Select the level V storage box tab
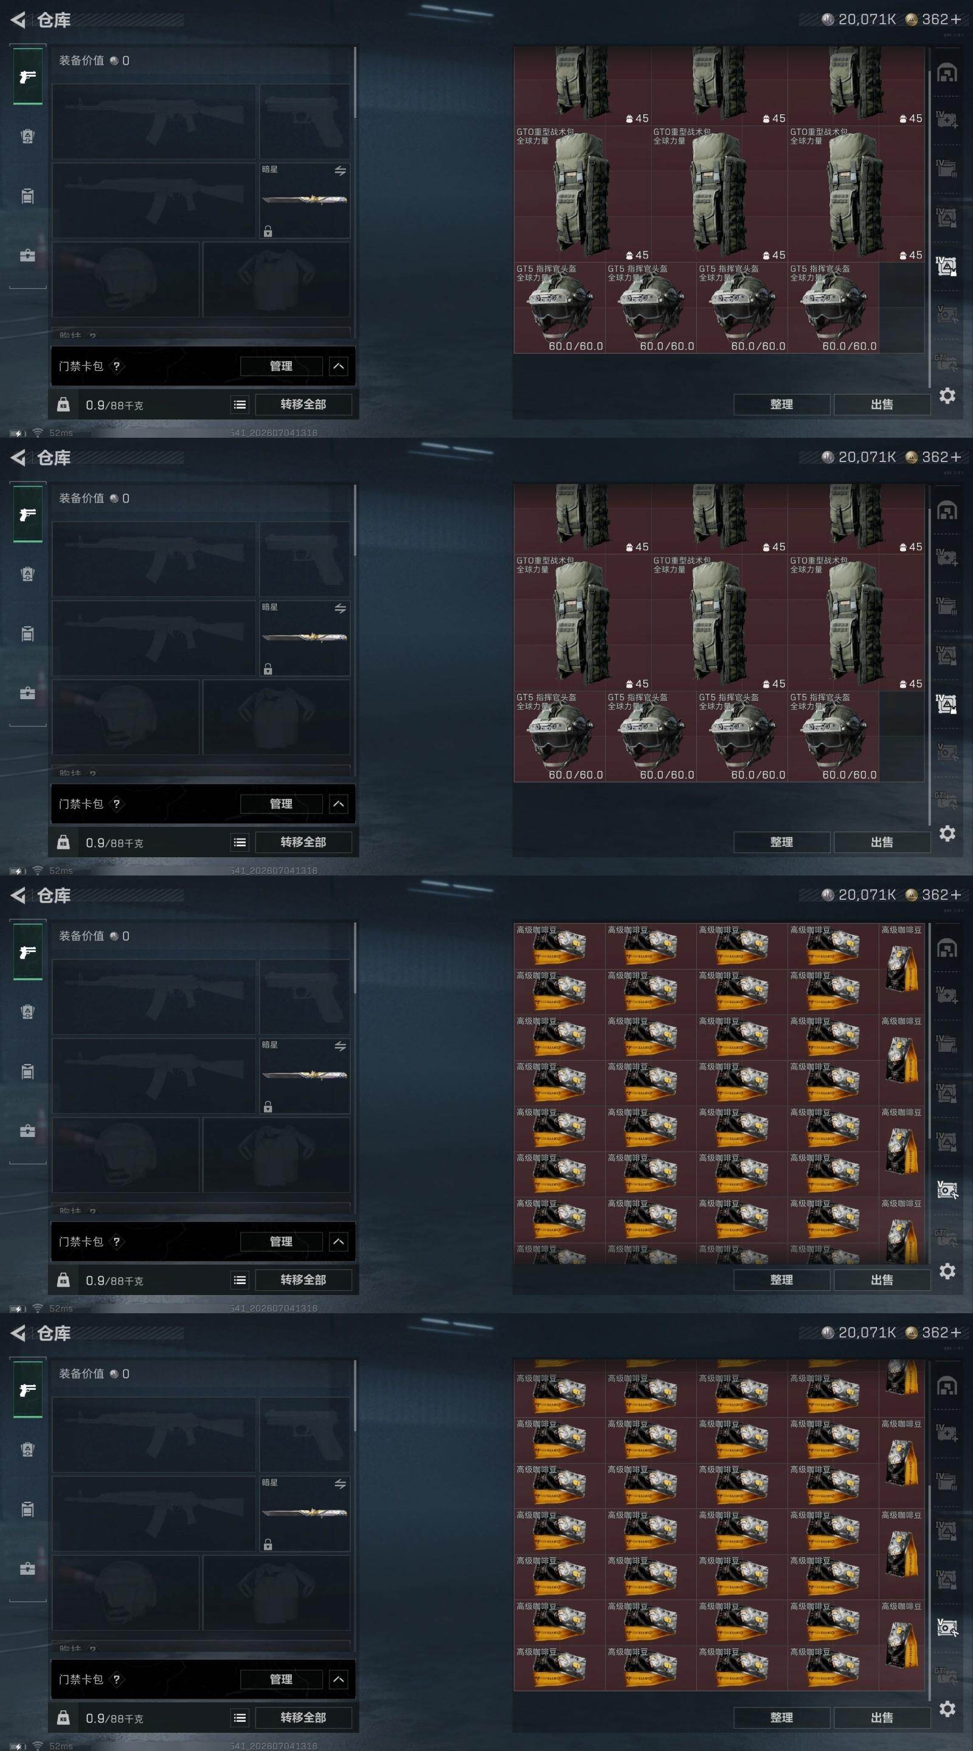973x1751 pixels. 946,314
